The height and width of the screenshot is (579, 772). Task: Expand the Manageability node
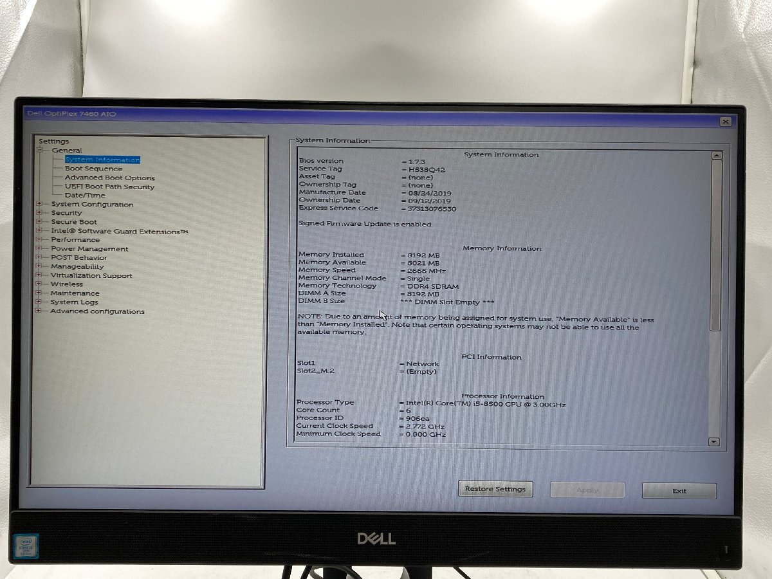tap(39, 266)
